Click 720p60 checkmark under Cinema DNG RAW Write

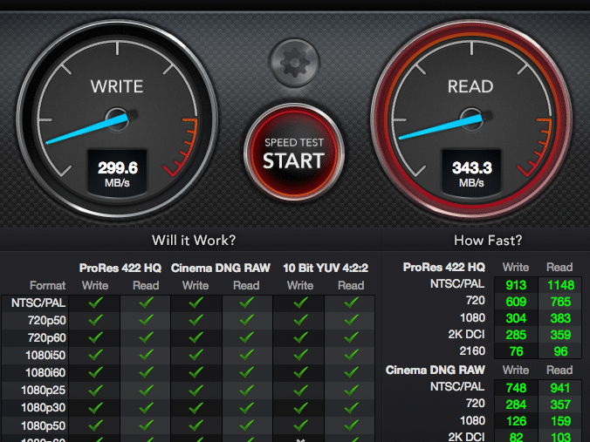click(196, 337)
